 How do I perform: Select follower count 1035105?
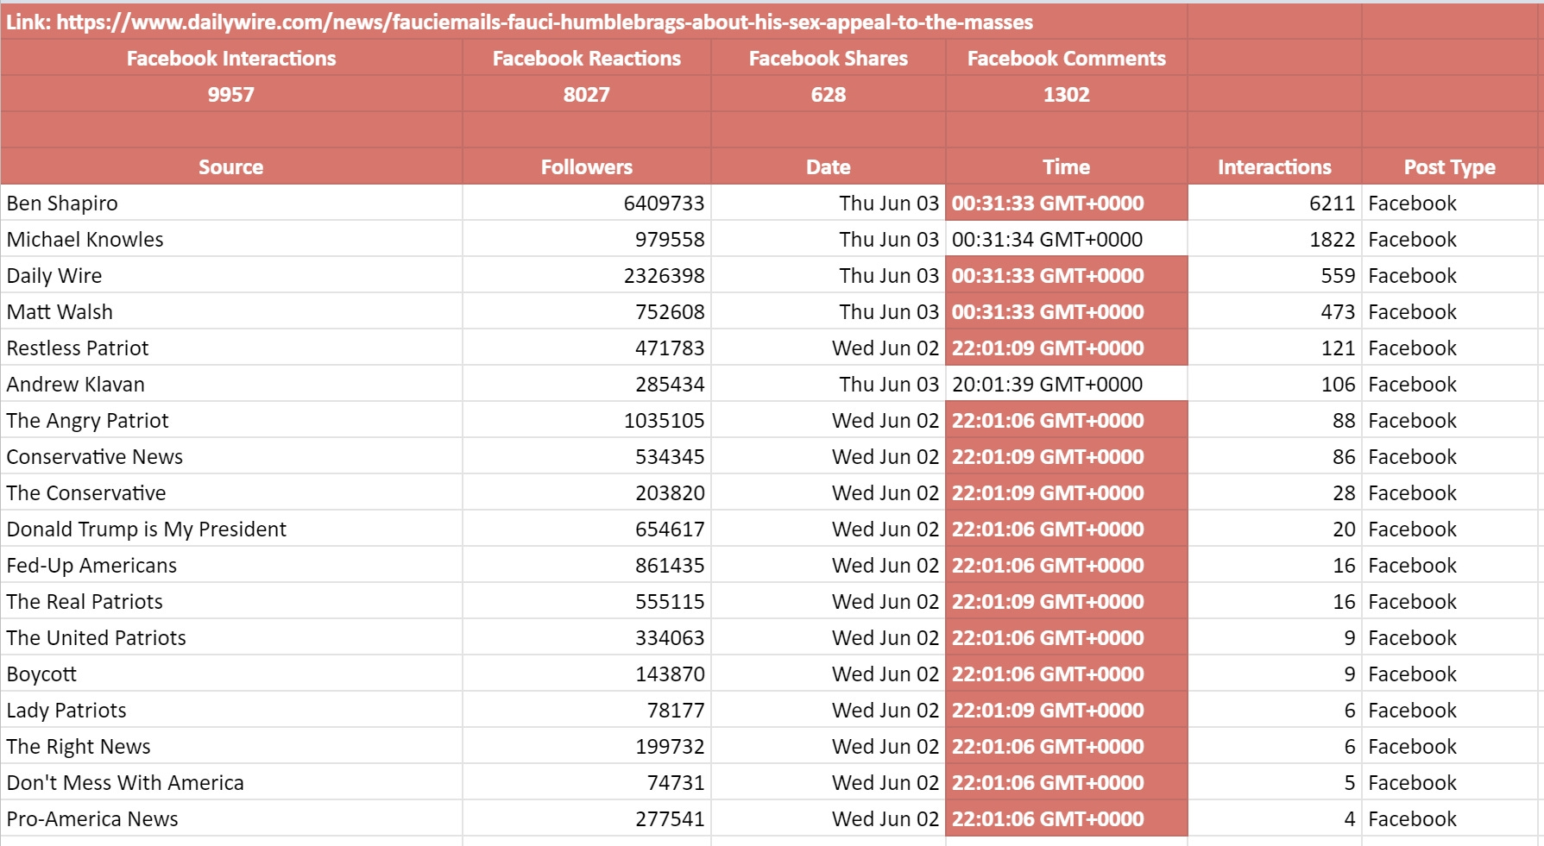[x=587, y=420]
